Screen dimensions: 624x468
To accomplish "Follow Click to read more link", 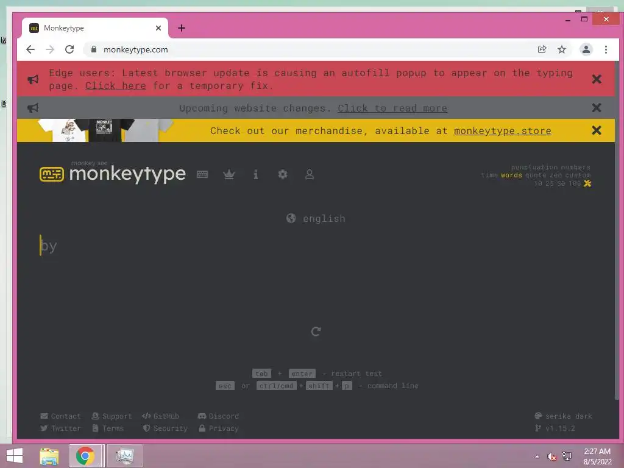I will pos(392,108).
